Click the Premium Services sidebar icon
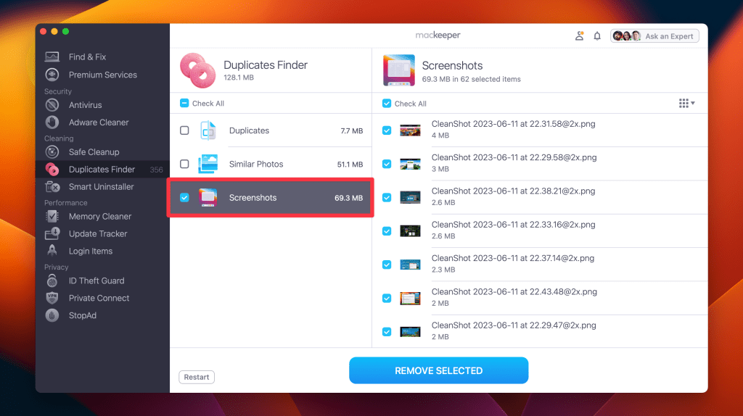743x416 pixels. [x=52, y=75]
